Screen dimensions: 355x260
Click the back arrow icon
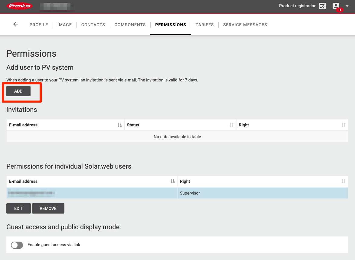pyautogui.click(x=16, y=24)
